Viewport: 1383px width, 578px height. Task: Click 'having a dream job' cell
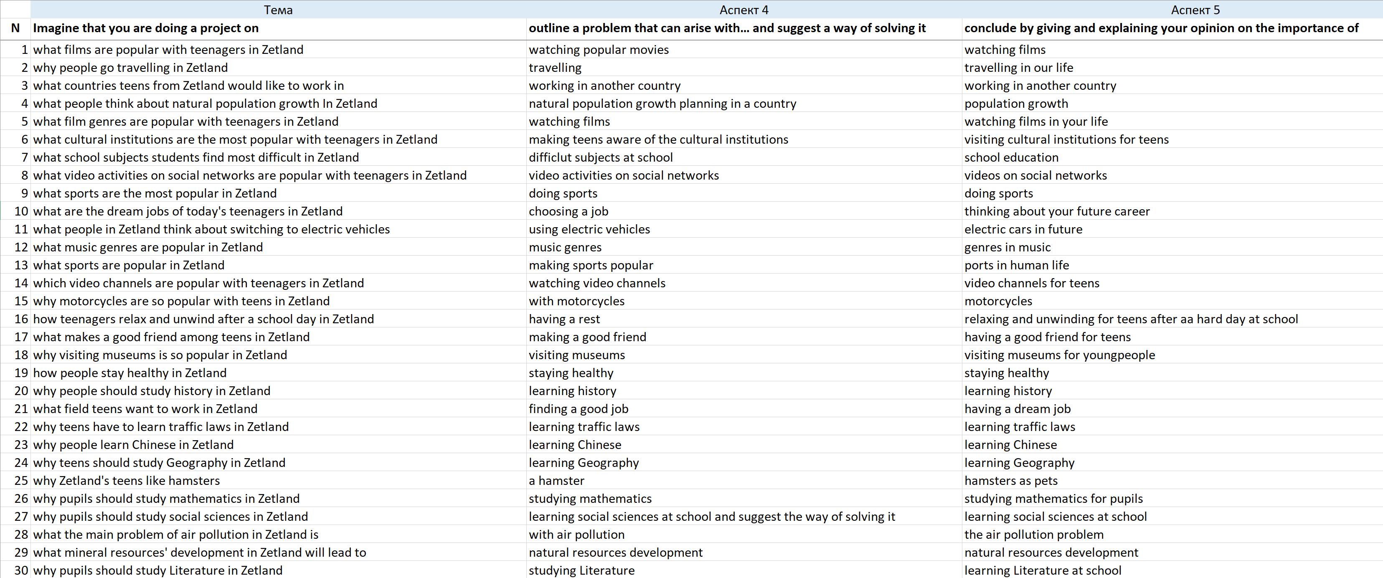coord(1172,409)
